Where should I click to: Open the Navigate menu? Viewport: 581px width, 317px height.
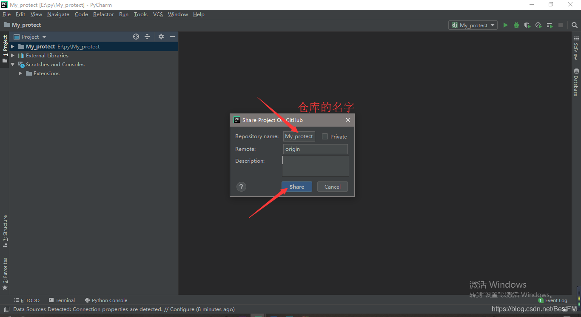(x=58, y=14)
